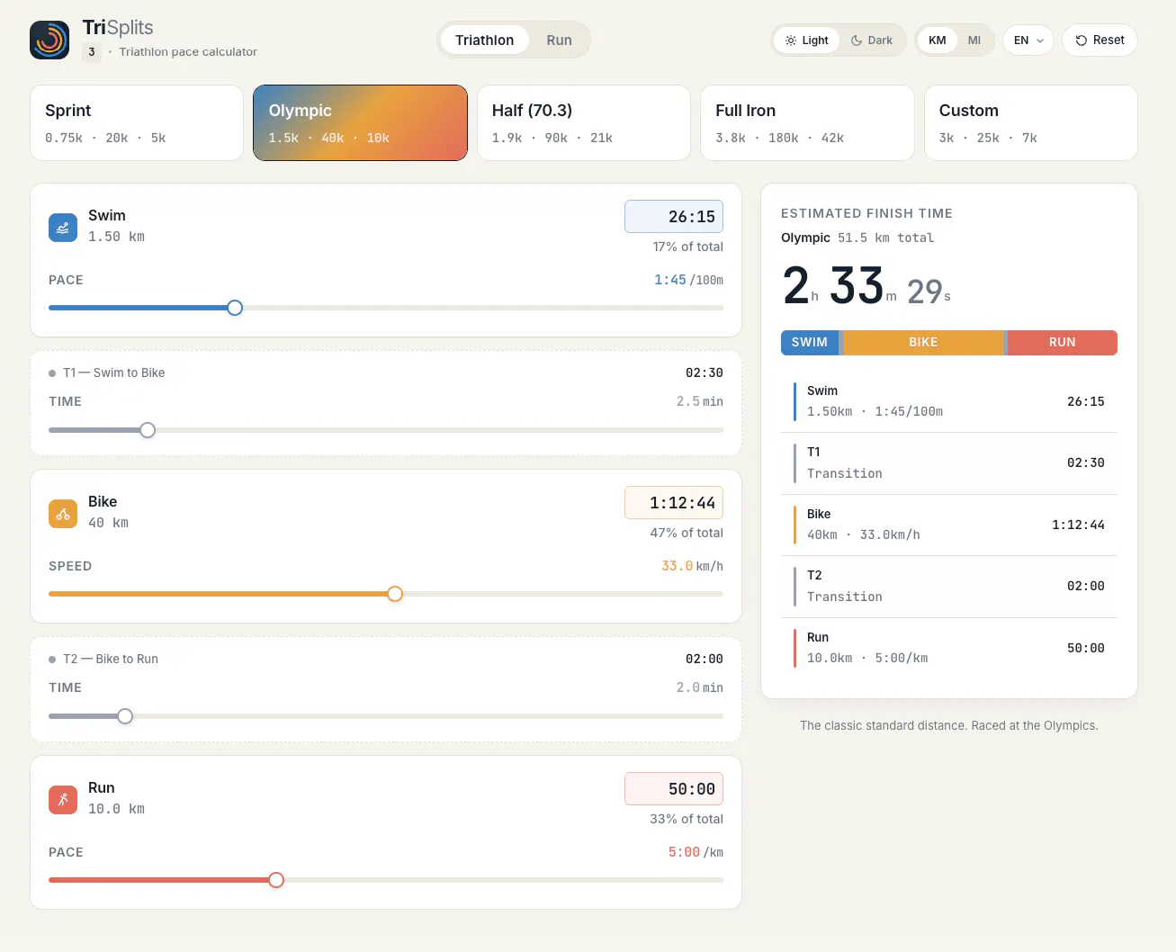This screenshot has height=952, width=1176.
Task: Click the RUN segment of the finish bar
Action: click(1063, 343)
